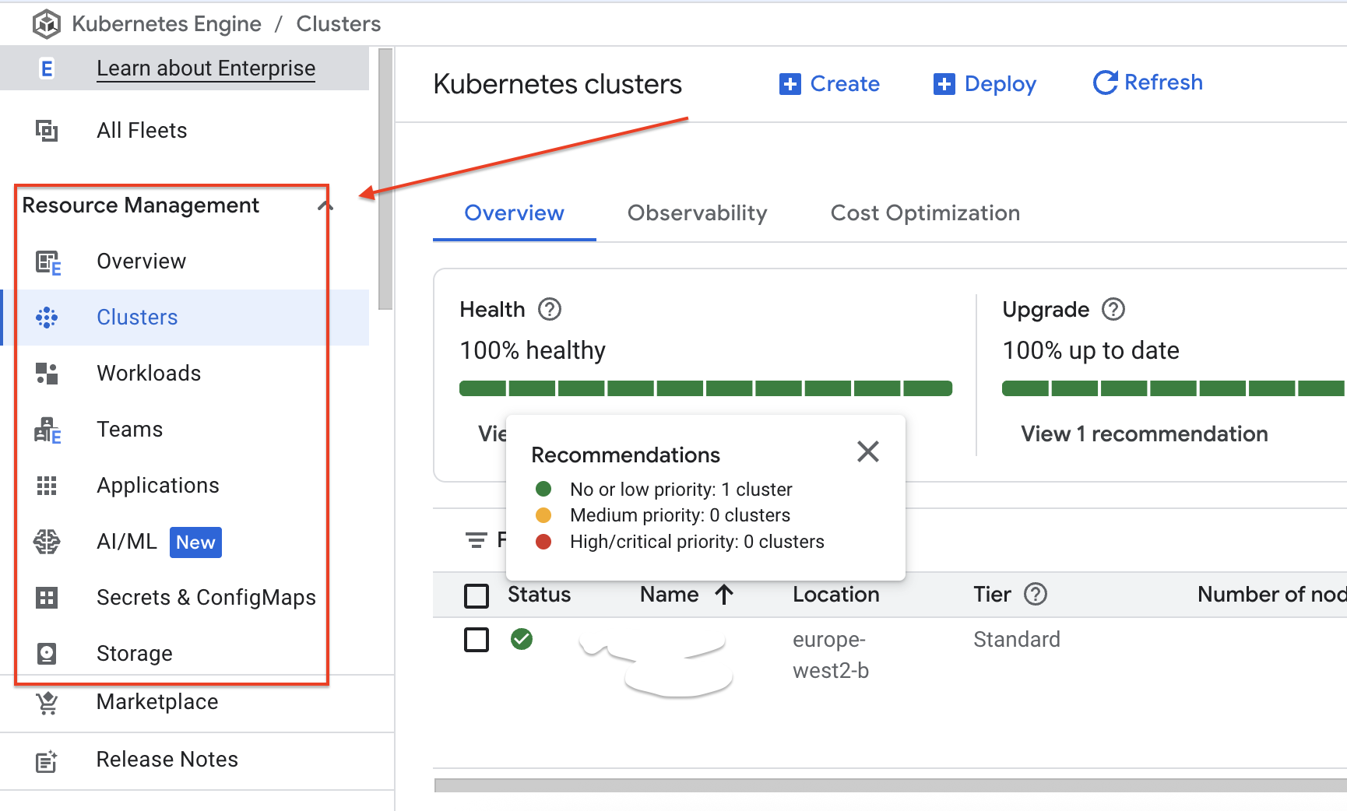Check the europe-west2-b cluster row checkbox
The image size is (1347, 811).
(477, 640)
